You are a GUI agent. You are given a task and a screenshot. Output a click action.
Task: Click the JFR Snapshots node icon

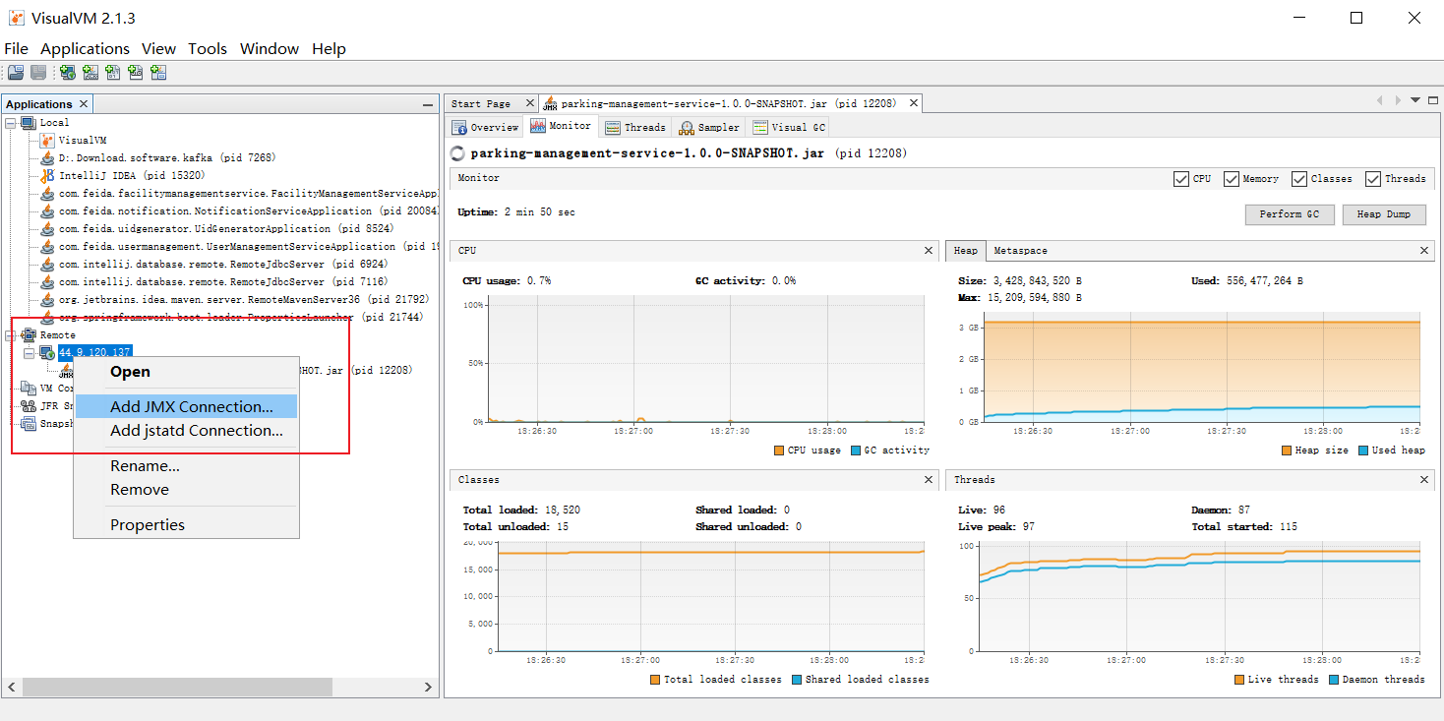point(29,406)
